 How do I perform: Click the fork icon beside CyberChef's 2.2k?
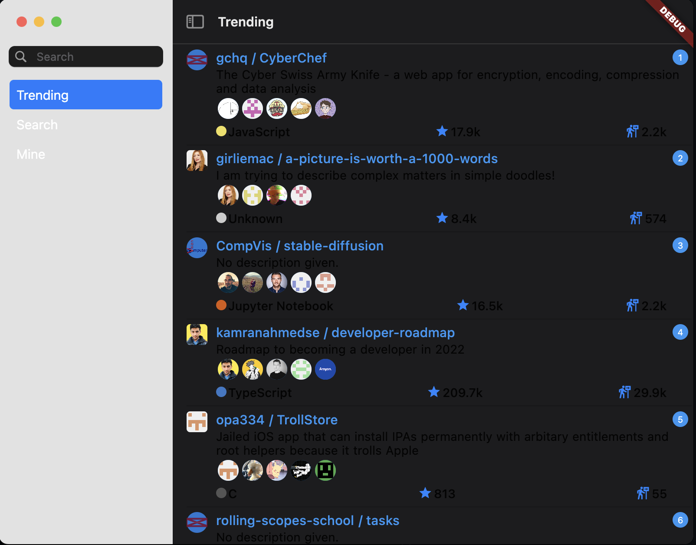coord(633,131)
